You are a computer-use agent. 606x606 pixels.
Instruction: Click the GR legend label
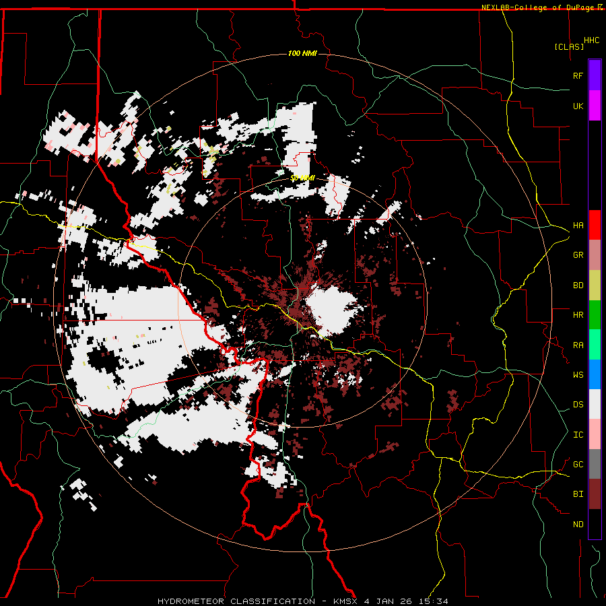click(x=578, y=255)
